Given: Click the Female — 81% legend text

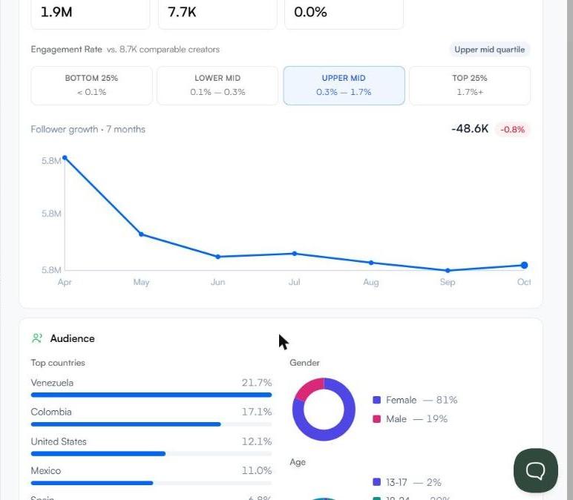Looking at the screenshot, I should (x=422, y=400).
